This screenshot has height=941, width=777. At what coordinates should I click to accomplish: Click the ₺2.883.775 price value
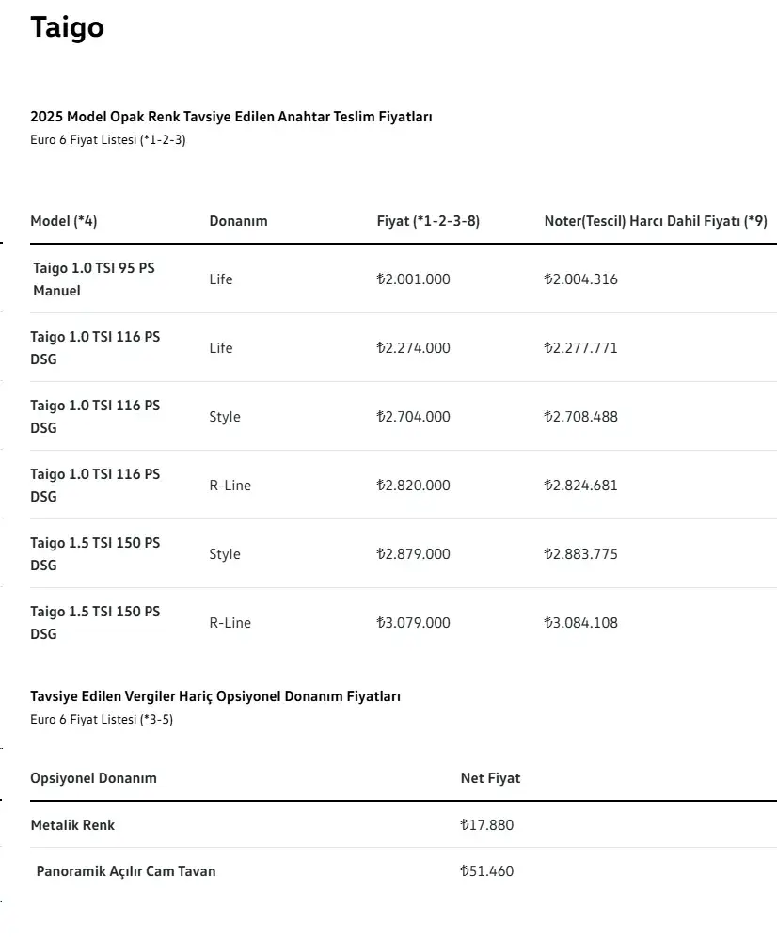click(580, 554)
